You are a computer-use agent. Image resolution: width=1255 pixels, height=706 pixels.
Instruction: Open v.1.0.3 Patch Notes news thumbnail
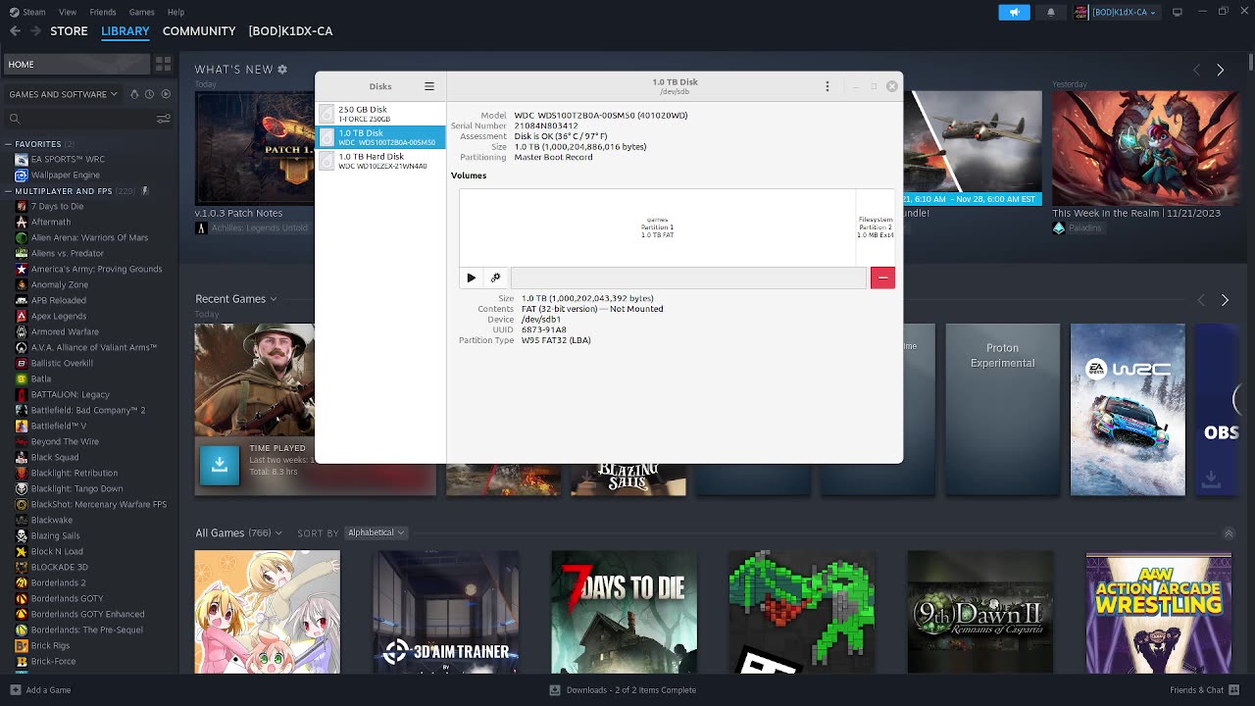(x=255, y=147)
